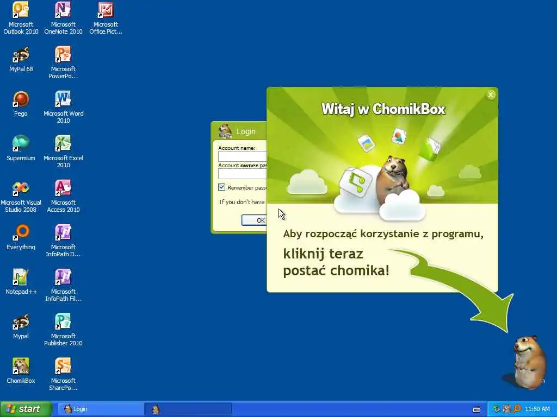Close the Witaj w ChomikBox welcome popup

coord(491,94)
